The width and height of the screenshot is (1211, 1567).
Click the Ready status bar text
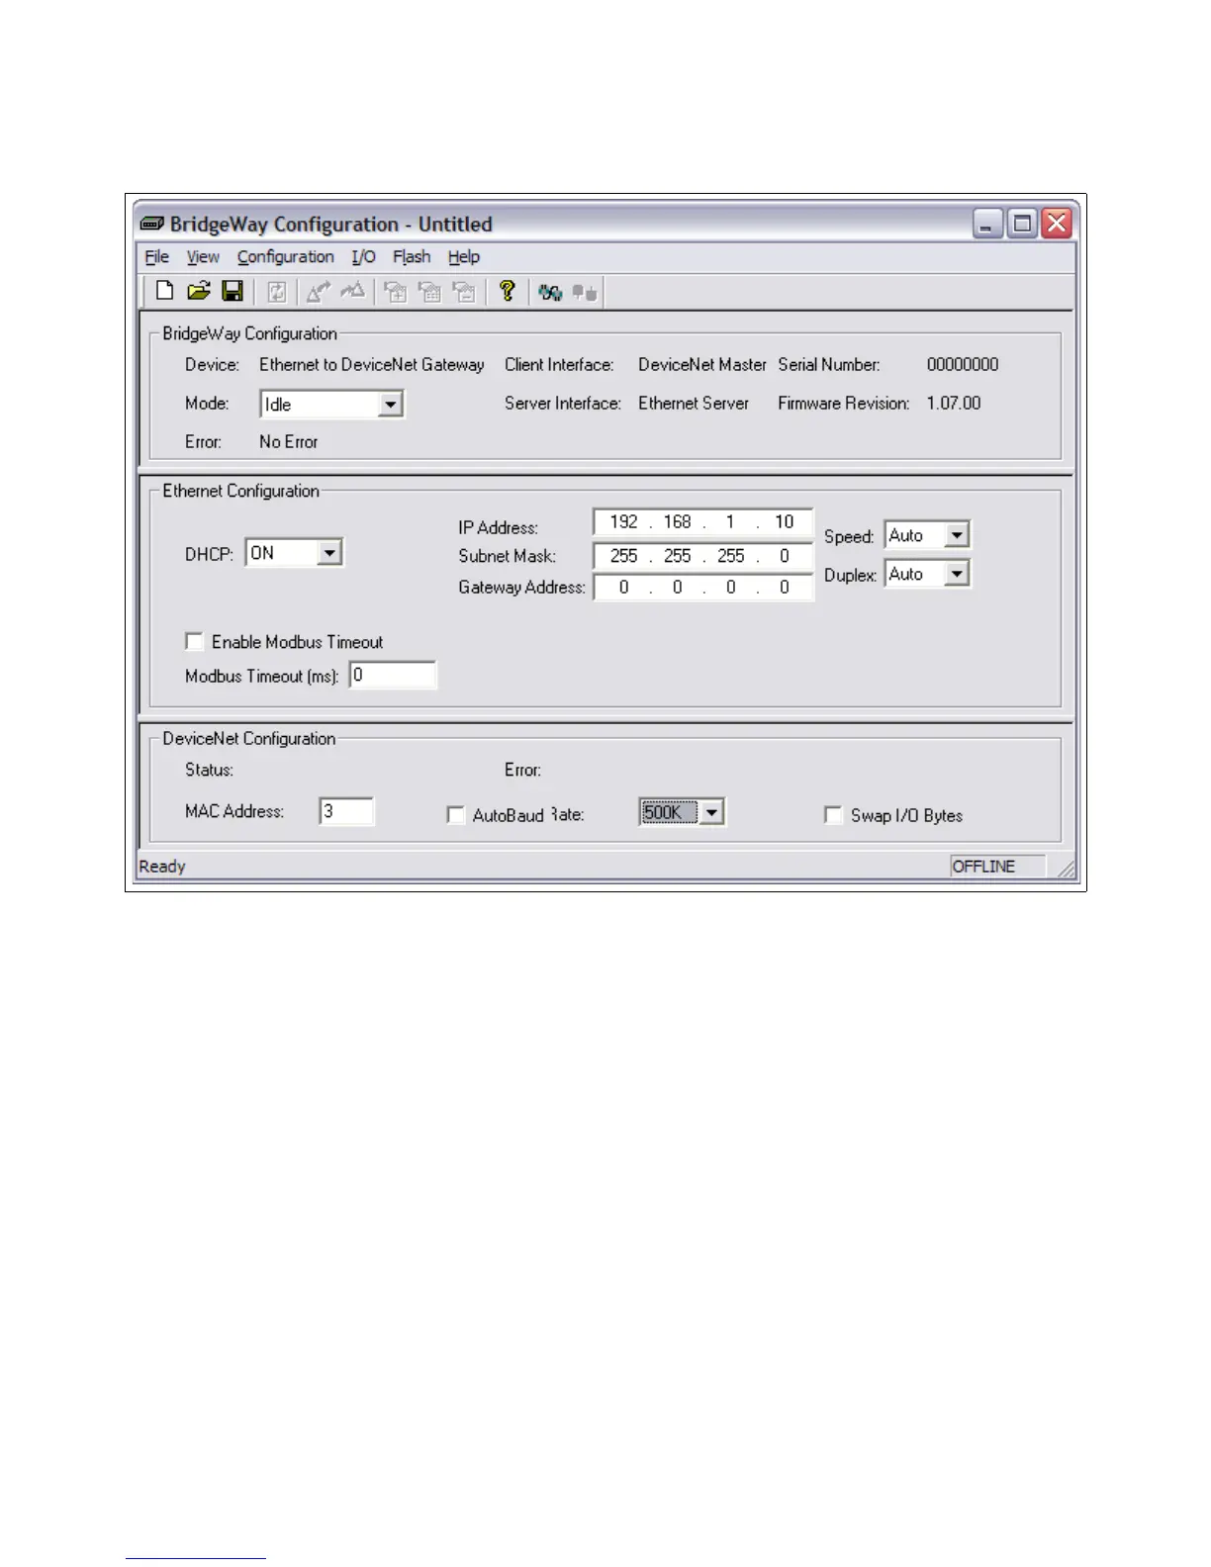(x=162, y=867)
